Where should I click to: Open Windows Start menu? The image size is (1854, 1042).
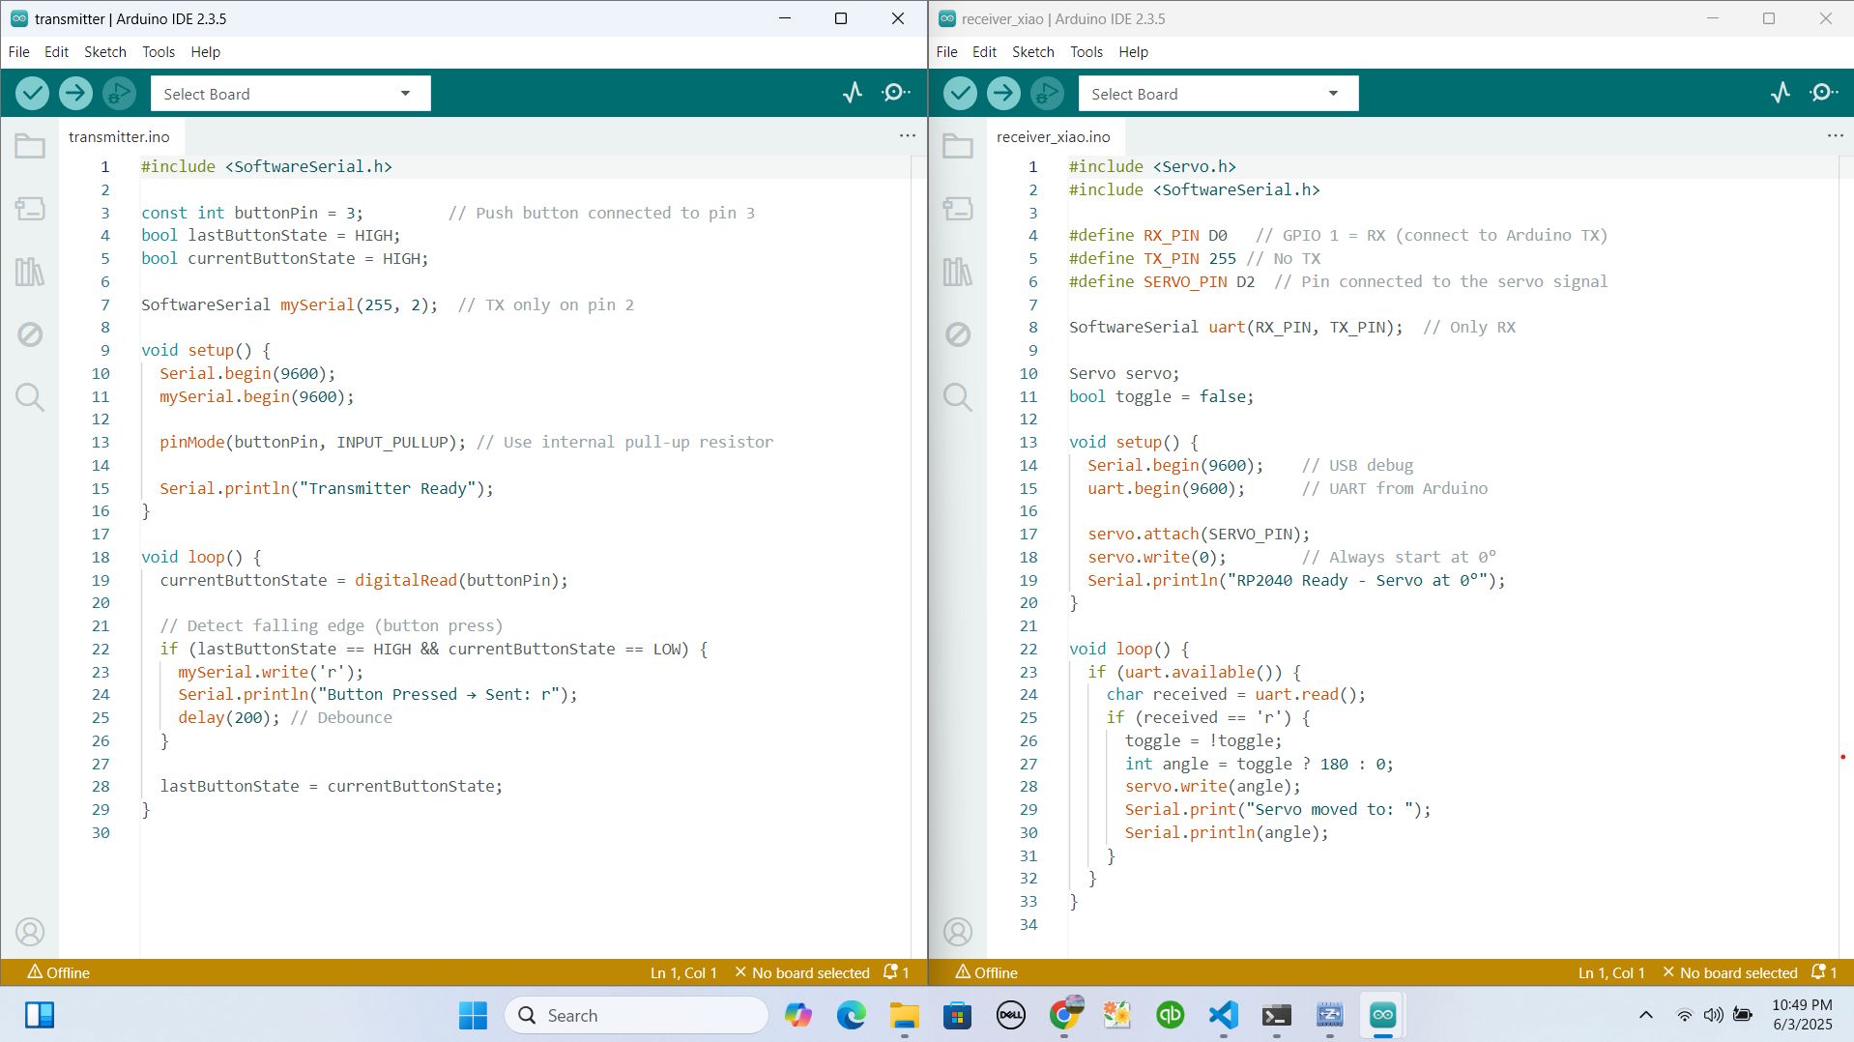[x=473, y=1015]
